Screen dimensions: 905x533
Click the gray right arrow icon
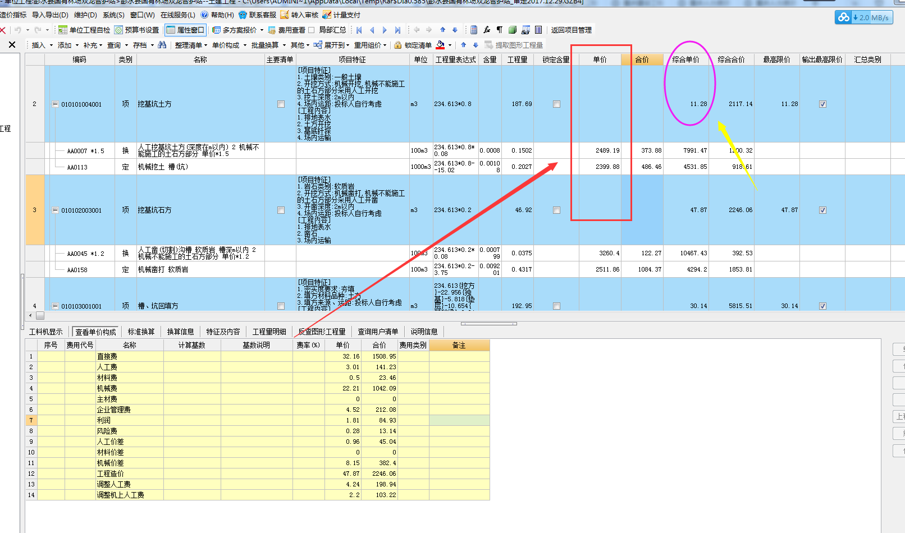429,30
